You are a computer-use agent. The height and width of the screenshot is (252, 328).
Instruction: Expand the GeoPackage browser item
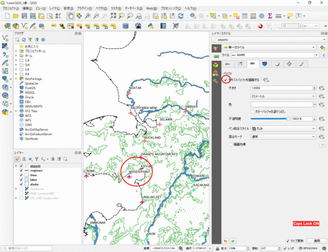(16, 79)
